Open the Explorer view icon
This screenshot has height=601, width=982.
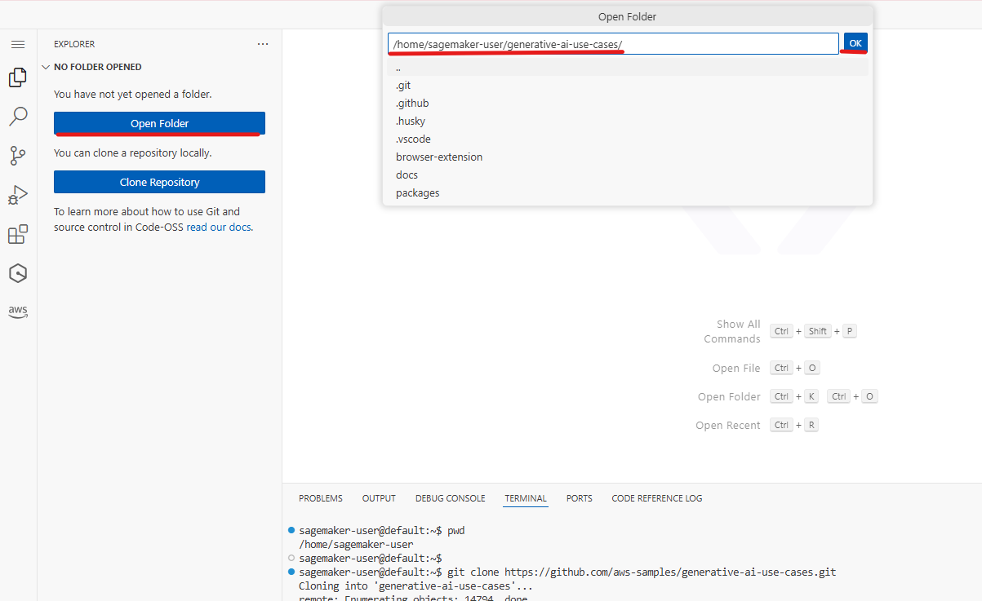coord(18,77)
